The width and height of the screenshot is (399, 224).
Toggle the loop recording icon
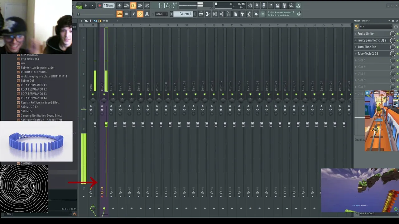click(x=147, y=6)
